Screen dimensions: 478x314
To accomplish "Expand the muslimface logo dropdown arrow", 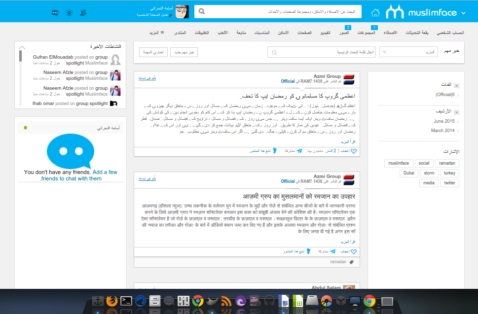I will [464, 12].
